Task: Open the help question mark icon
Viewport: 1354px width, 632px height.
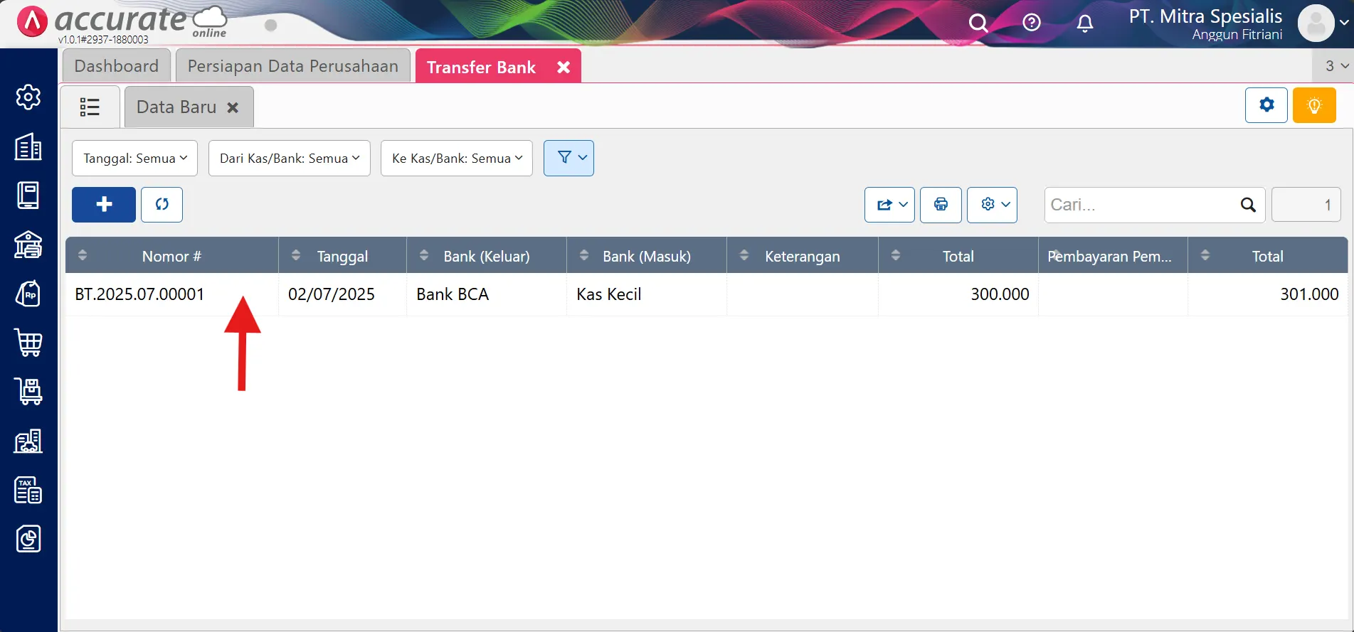Action: pos(1031,23)
